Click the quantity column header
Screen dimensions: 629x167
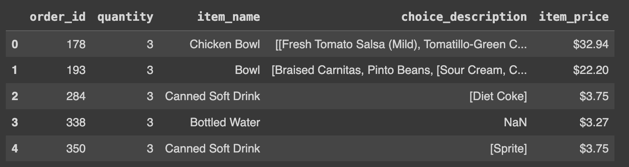pyautogui.click(x=125, y=17)
